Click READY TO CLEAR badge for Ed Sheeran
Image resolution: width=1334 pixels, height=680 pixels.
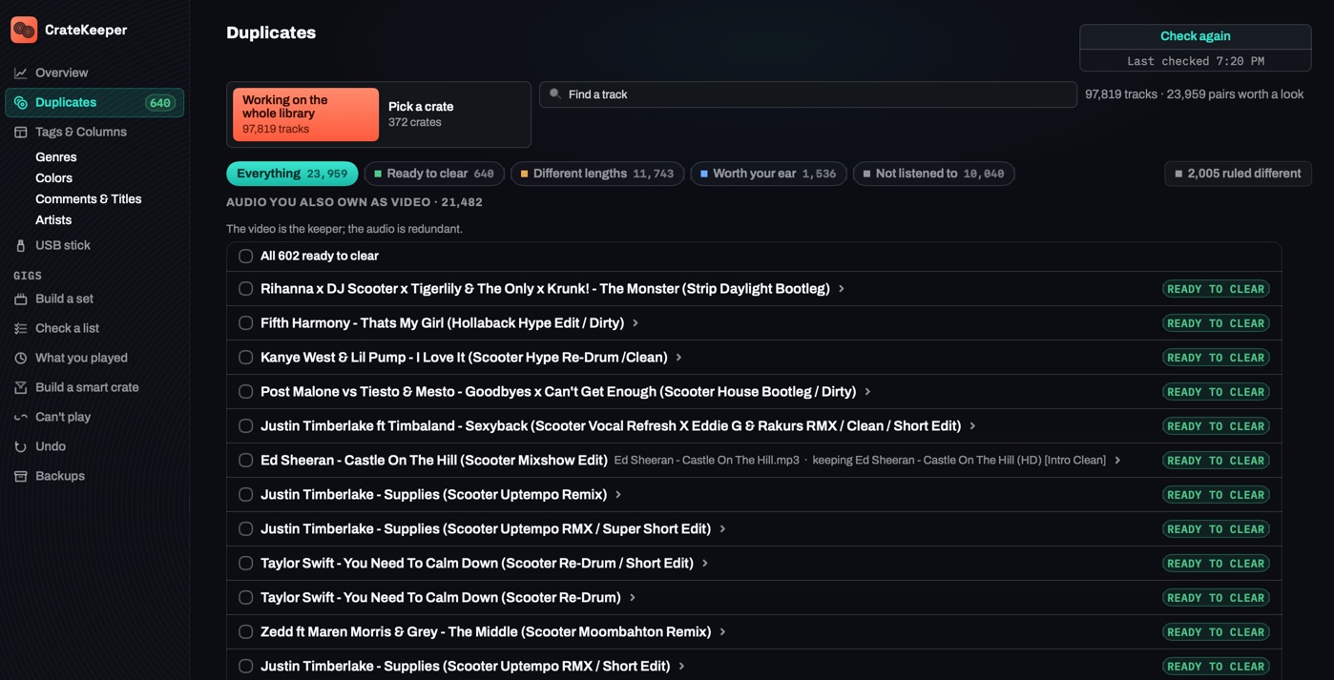(x=1216, y=461)
